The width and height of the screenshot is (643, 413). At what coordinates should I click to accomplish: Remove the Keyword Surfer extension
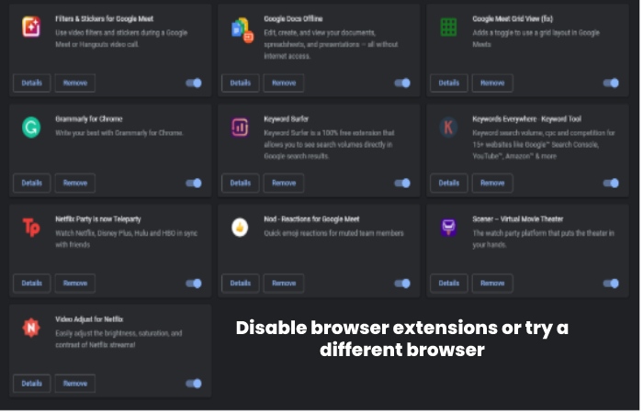coord(284,184)
